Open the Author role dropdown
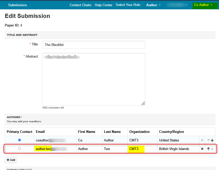 coord(153,5)
